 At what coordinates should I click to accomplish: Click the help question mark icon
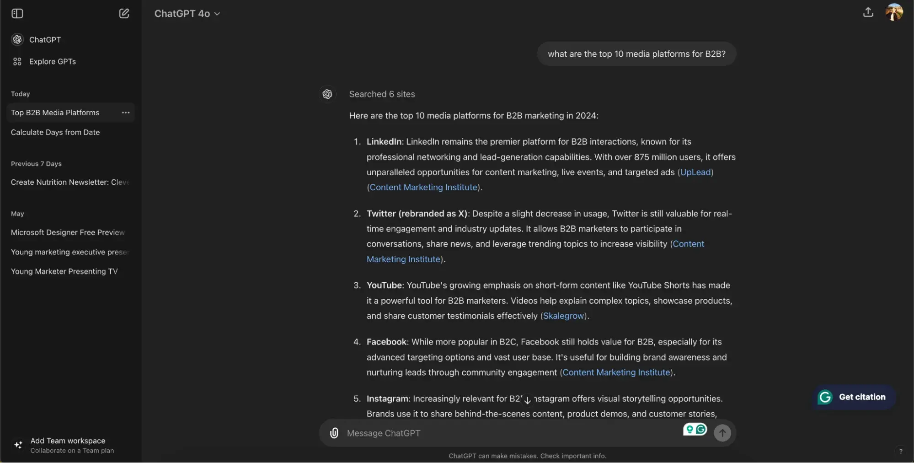coord(901,451)
